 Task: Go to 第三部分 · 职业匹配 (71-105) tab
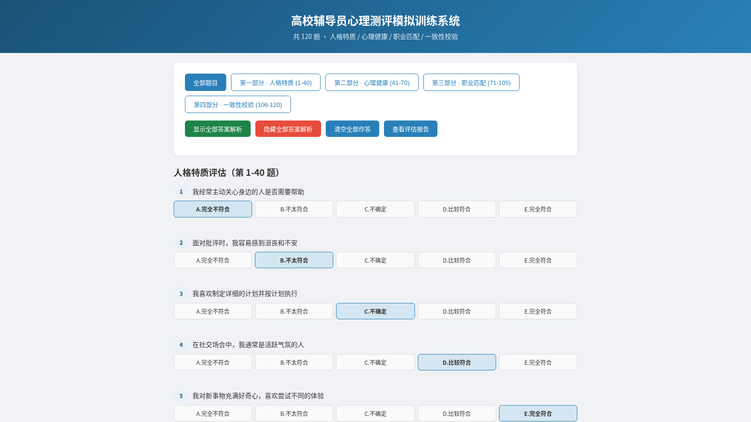click(471, 83)
